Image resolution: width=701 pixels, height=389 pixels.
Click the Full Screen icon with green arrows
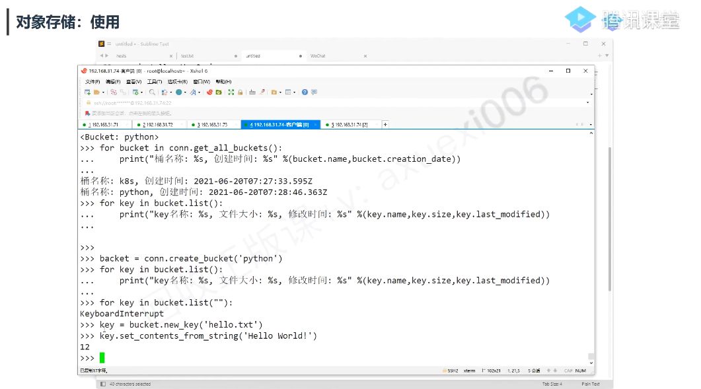[231, 92]
